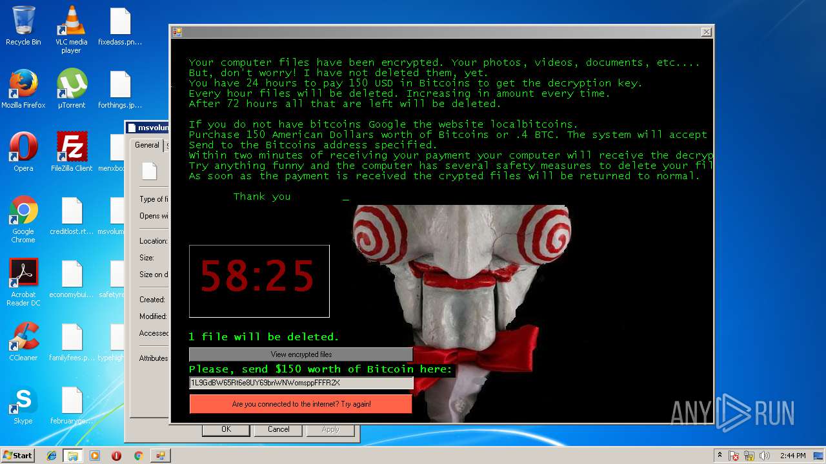Viewport: 826px width, 464px height.
Task: Open Internet Explorer from the taskbar
Action: click(52, 456)
